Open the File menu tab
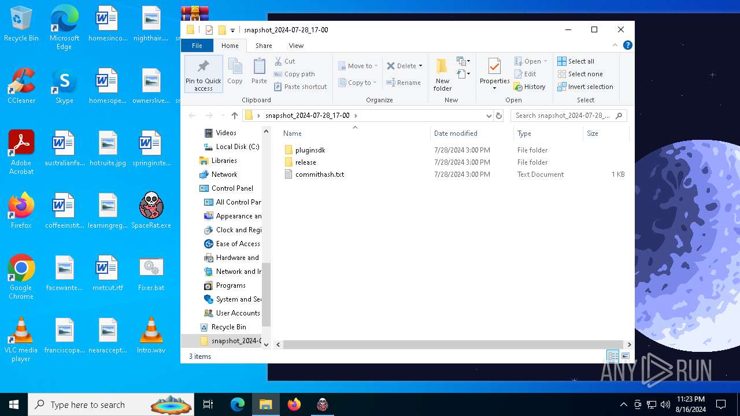Viewport: 740px width, 416px height. coord(197,46)
